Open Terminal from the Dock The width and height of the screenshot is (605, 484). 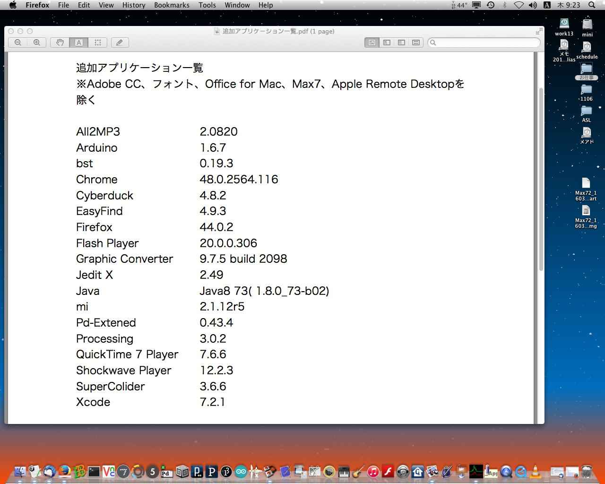tap(94, 471)
